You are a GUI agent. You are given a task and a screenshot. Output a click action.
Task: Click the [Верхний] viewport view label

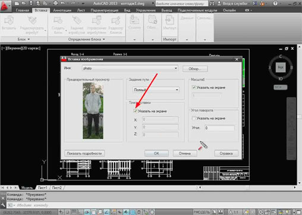click(x=14, y=48)
